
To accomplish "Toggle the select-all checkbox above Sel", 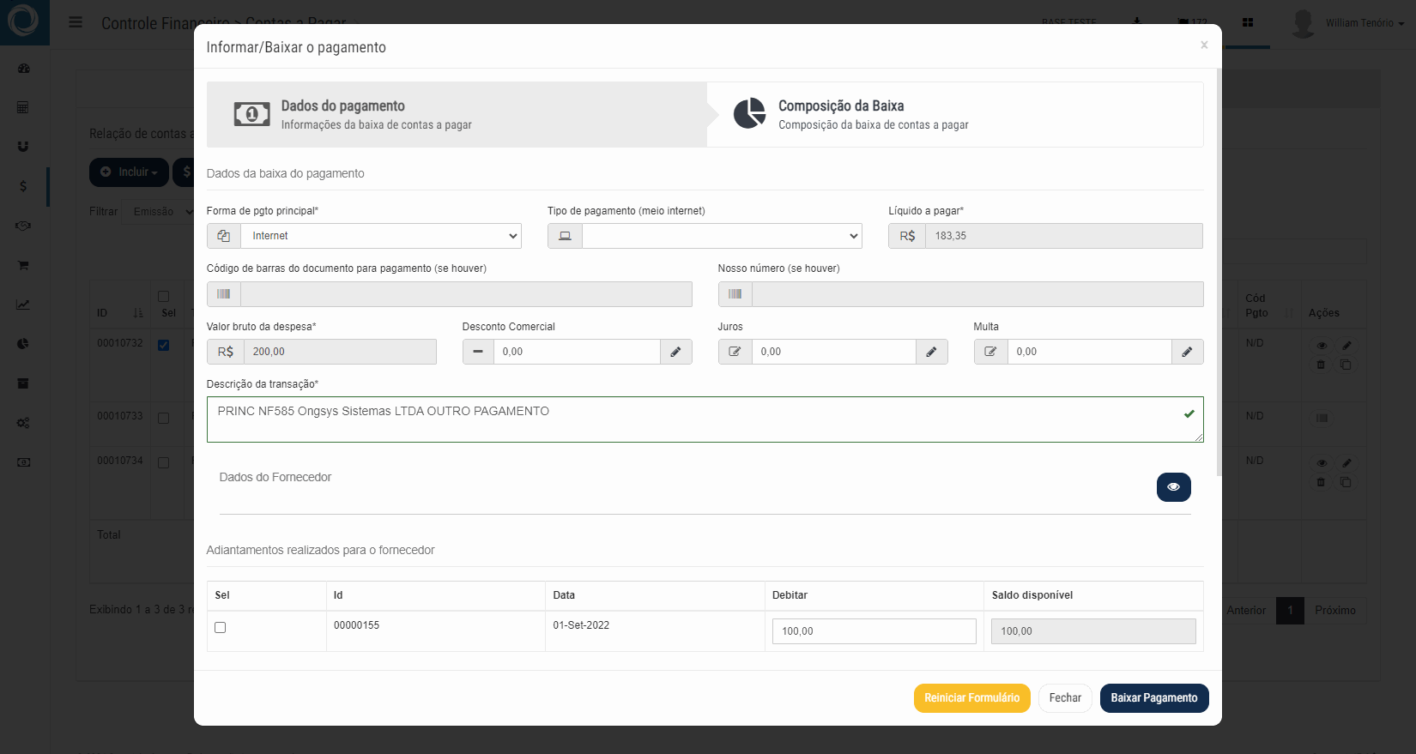I will pos(163,296).
